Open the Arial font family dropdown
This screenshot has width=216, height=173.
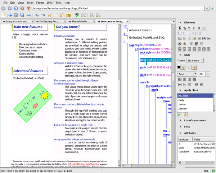(x=187, y=74)
